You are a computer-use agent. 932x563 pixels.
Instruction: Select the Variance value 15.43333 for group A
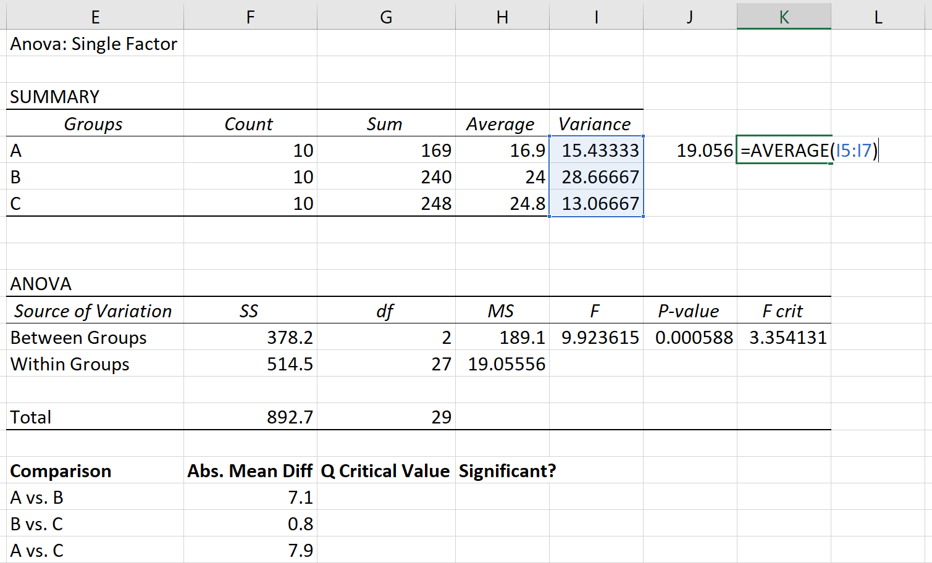pos(595,150)
